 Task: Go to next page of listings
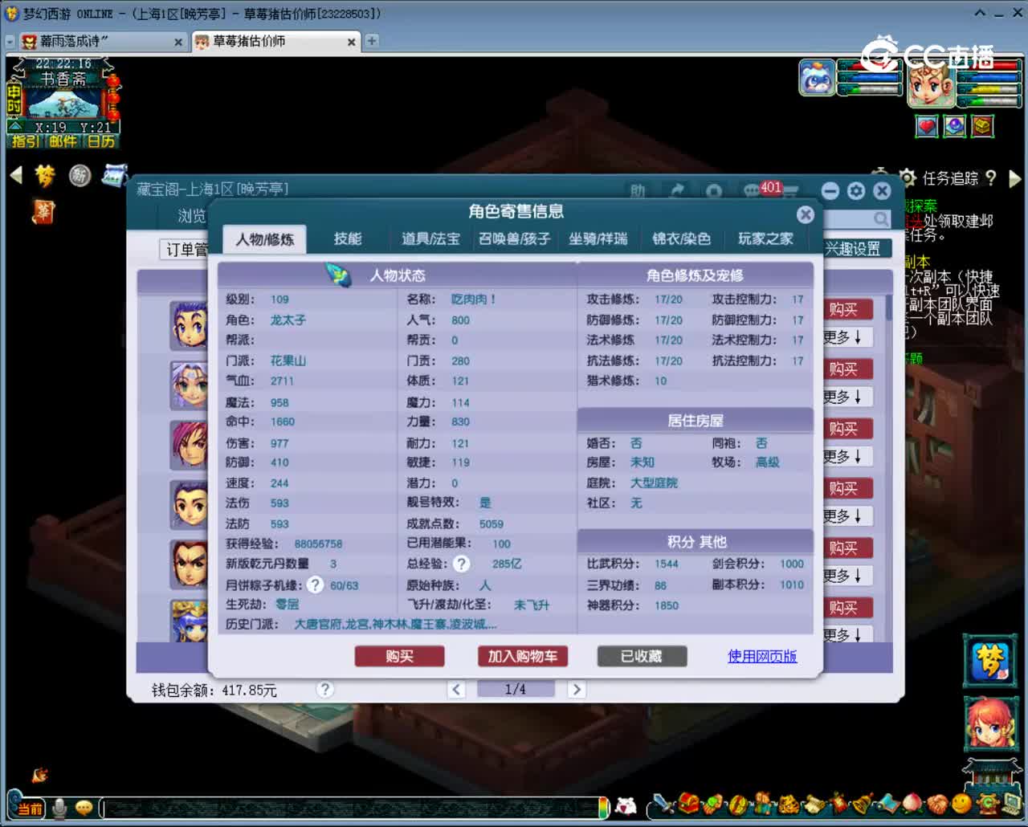576,689
